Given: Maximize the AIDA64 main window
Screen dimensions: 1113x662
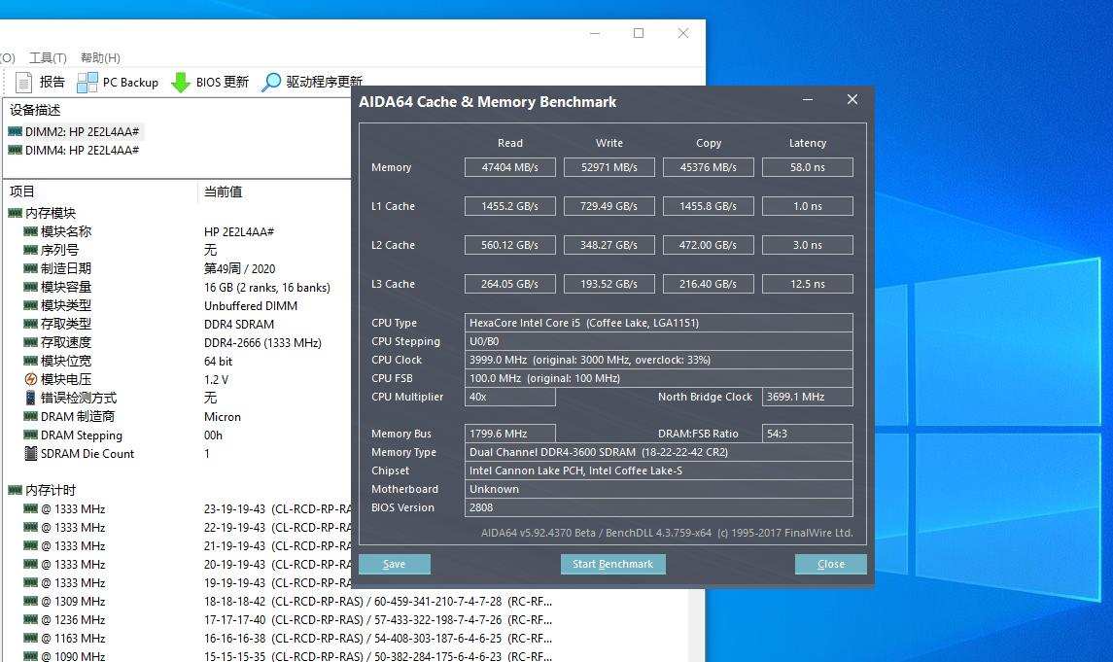Looking at the screenshot, I should [639, 33].
